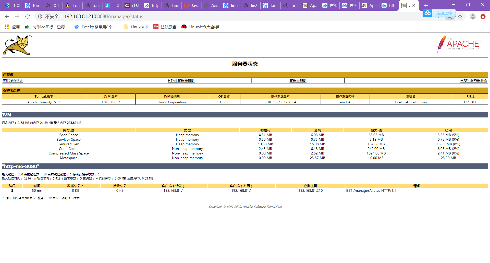Click the 13.63 MB (8%) used value
The image size is (490, 263).
pyautogui.click(x=448, y=144)
